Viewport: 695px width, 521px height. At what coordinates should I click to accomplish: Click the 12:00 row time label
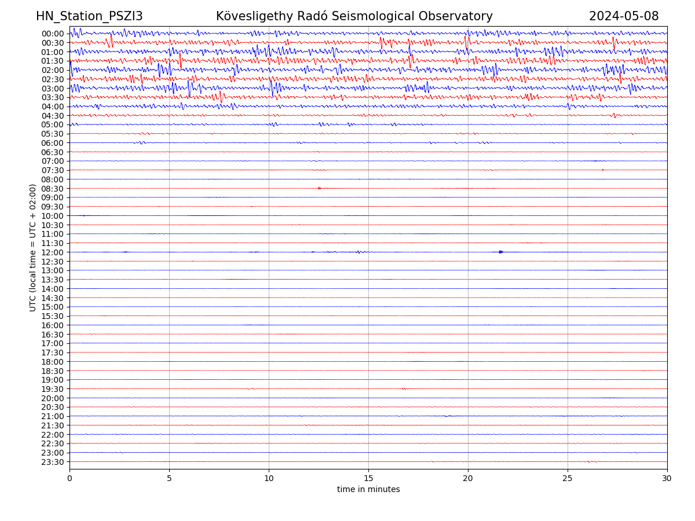pyautogui.click(x=53, y=252)
